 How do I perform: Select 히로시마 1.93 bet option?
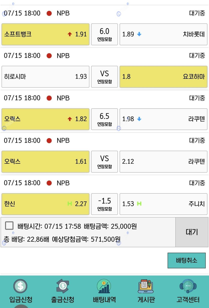pos(46,77)
